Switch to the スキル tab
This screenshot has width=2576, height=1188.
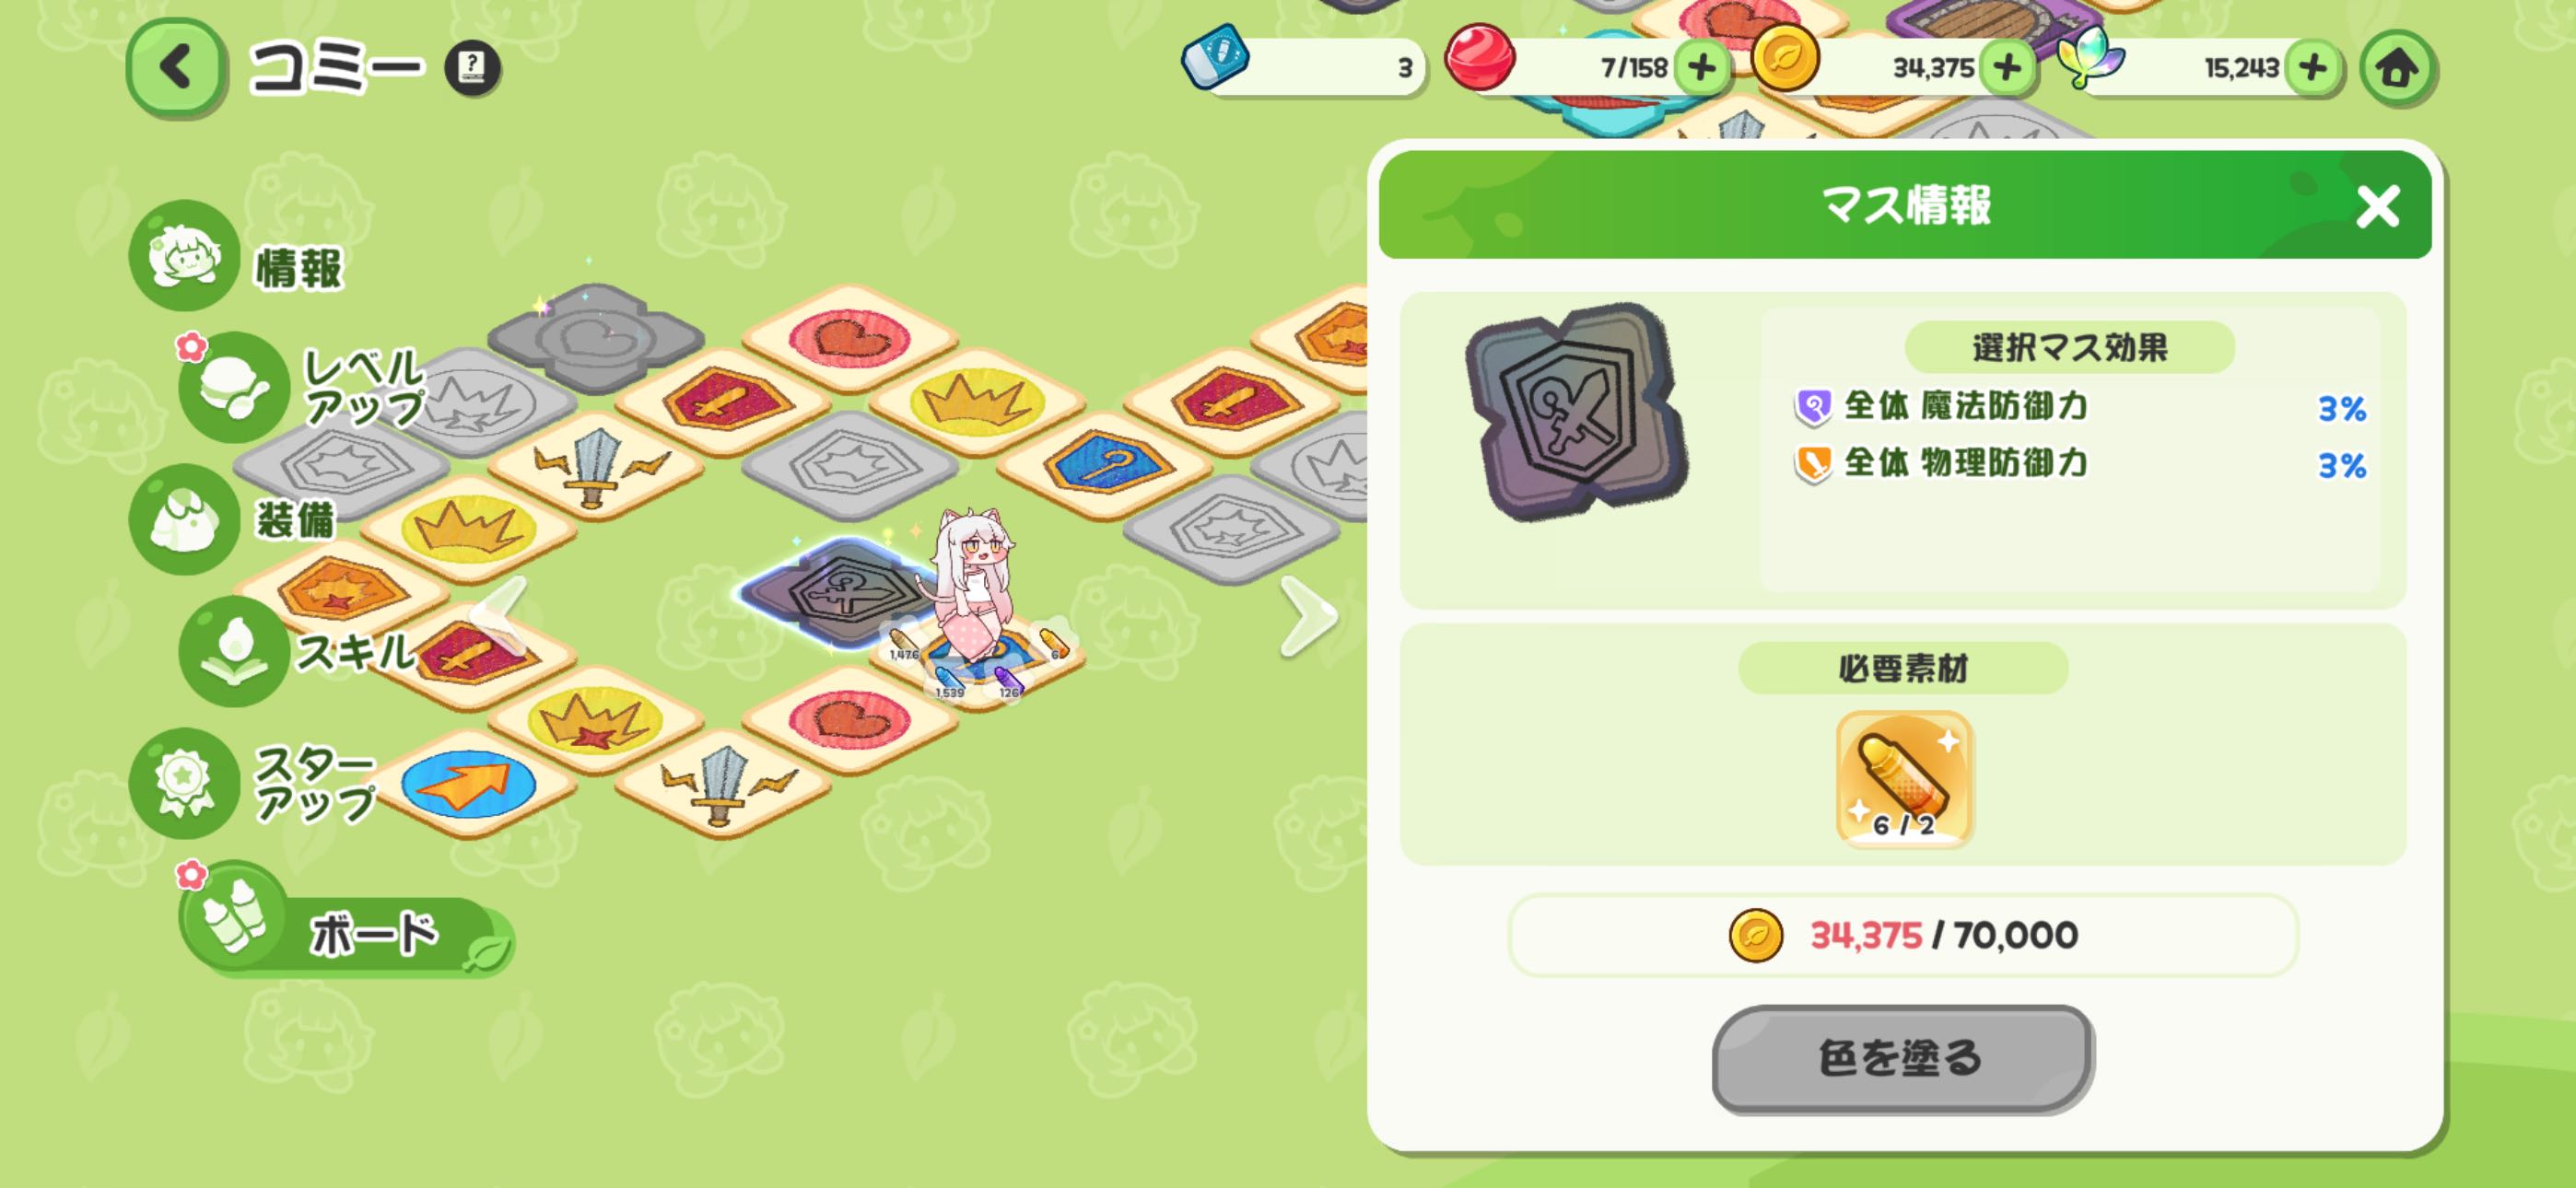[x=295, y=652]
